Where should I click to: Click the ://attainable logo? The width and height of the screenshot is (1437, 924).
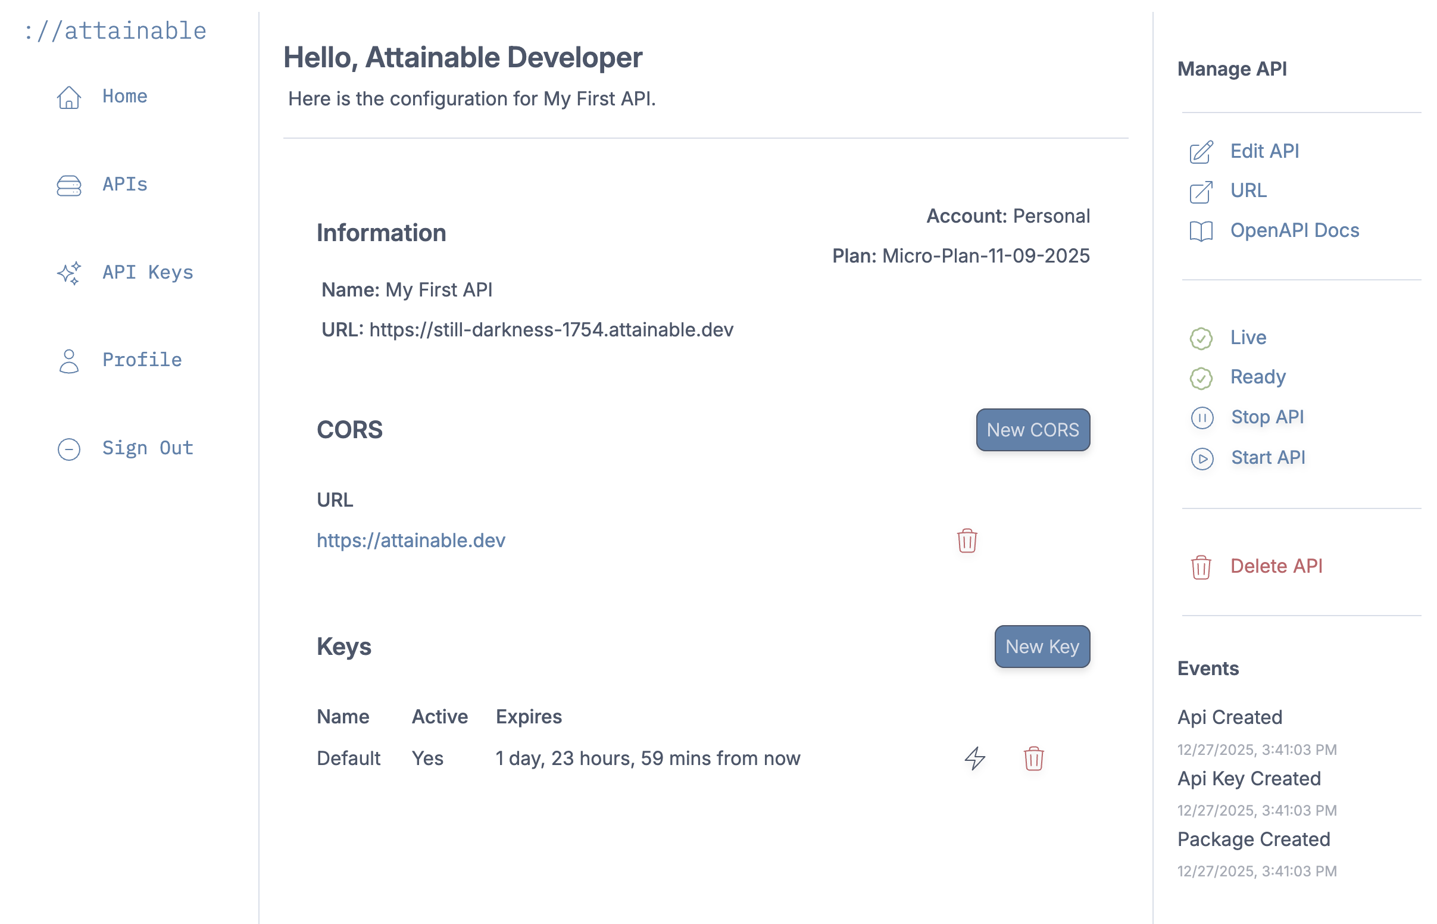click(115, 30)
